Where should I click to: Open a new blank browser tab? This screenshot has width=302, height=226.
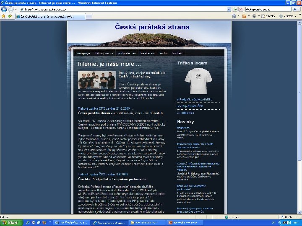89,17
